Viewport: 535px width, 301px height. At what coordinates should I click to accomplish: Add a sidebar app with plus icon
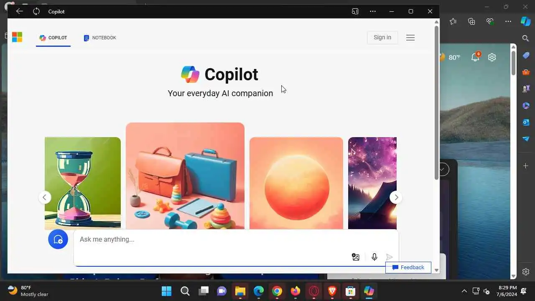526,166
